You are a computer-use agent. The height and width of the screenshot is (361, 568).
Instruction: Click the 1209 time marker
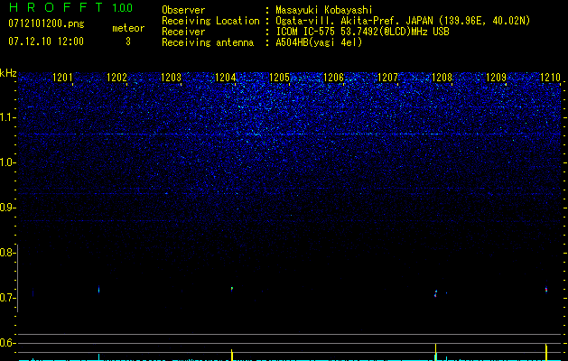(496, 77)
